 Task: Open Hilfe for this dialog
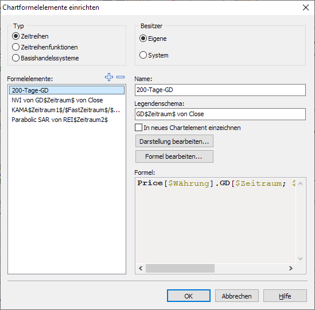pos(285,296)
